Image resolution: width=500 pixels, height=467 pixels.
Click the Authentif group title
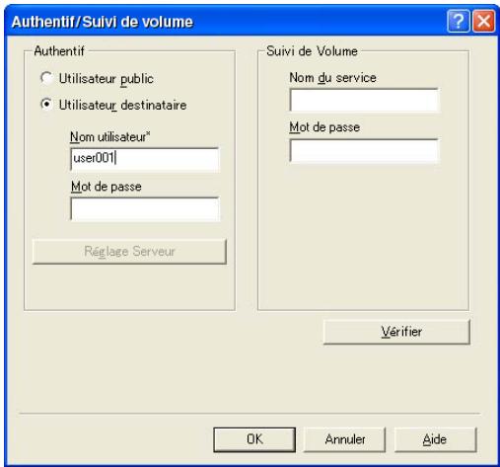pos(59,51)
